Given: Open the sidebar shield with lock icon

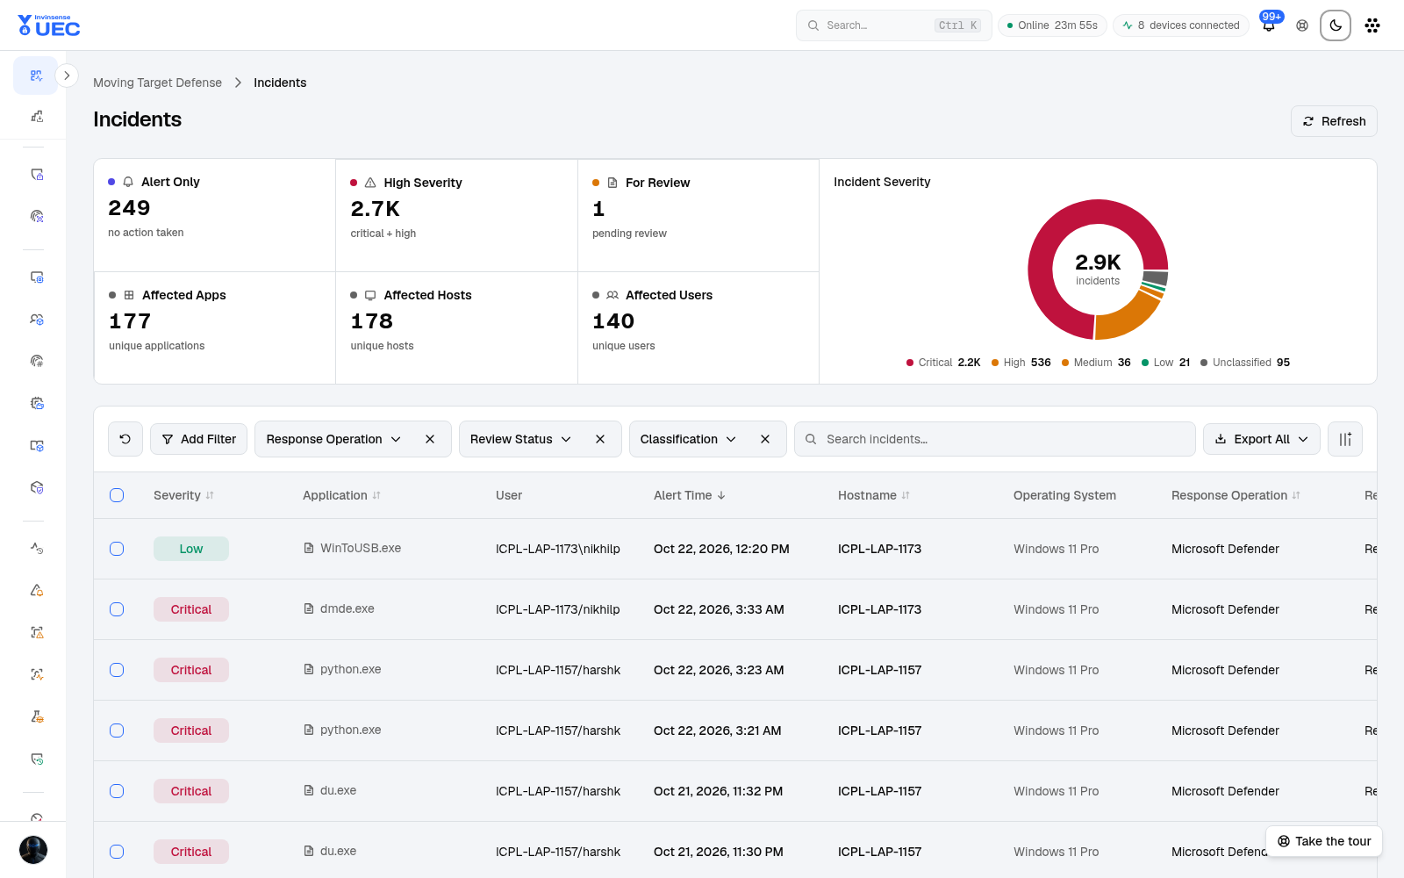Looking at the screenshot, I should pos(37,175).
